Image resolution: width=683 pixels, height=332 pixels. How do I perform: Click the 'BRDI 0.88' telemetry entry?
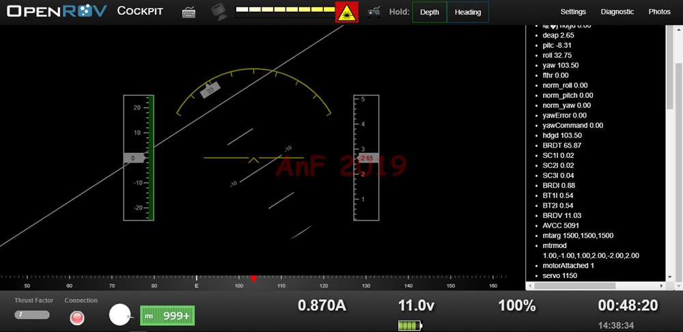(x=559, y=186)
